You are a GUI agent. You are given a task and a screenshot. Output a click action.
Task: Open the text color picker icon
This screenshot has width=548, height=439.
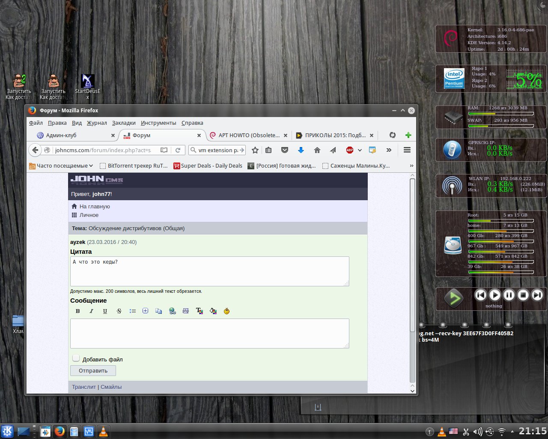[x=199, y=311]
